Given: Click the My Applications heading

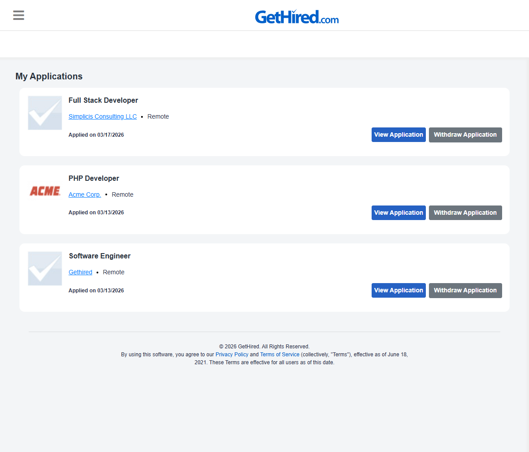Looking at the screenshot, I should (49, 76).
